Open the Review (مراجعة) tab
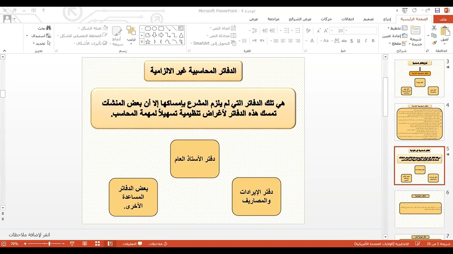Screen dimensions: 453x254 [x=273, y=19]
